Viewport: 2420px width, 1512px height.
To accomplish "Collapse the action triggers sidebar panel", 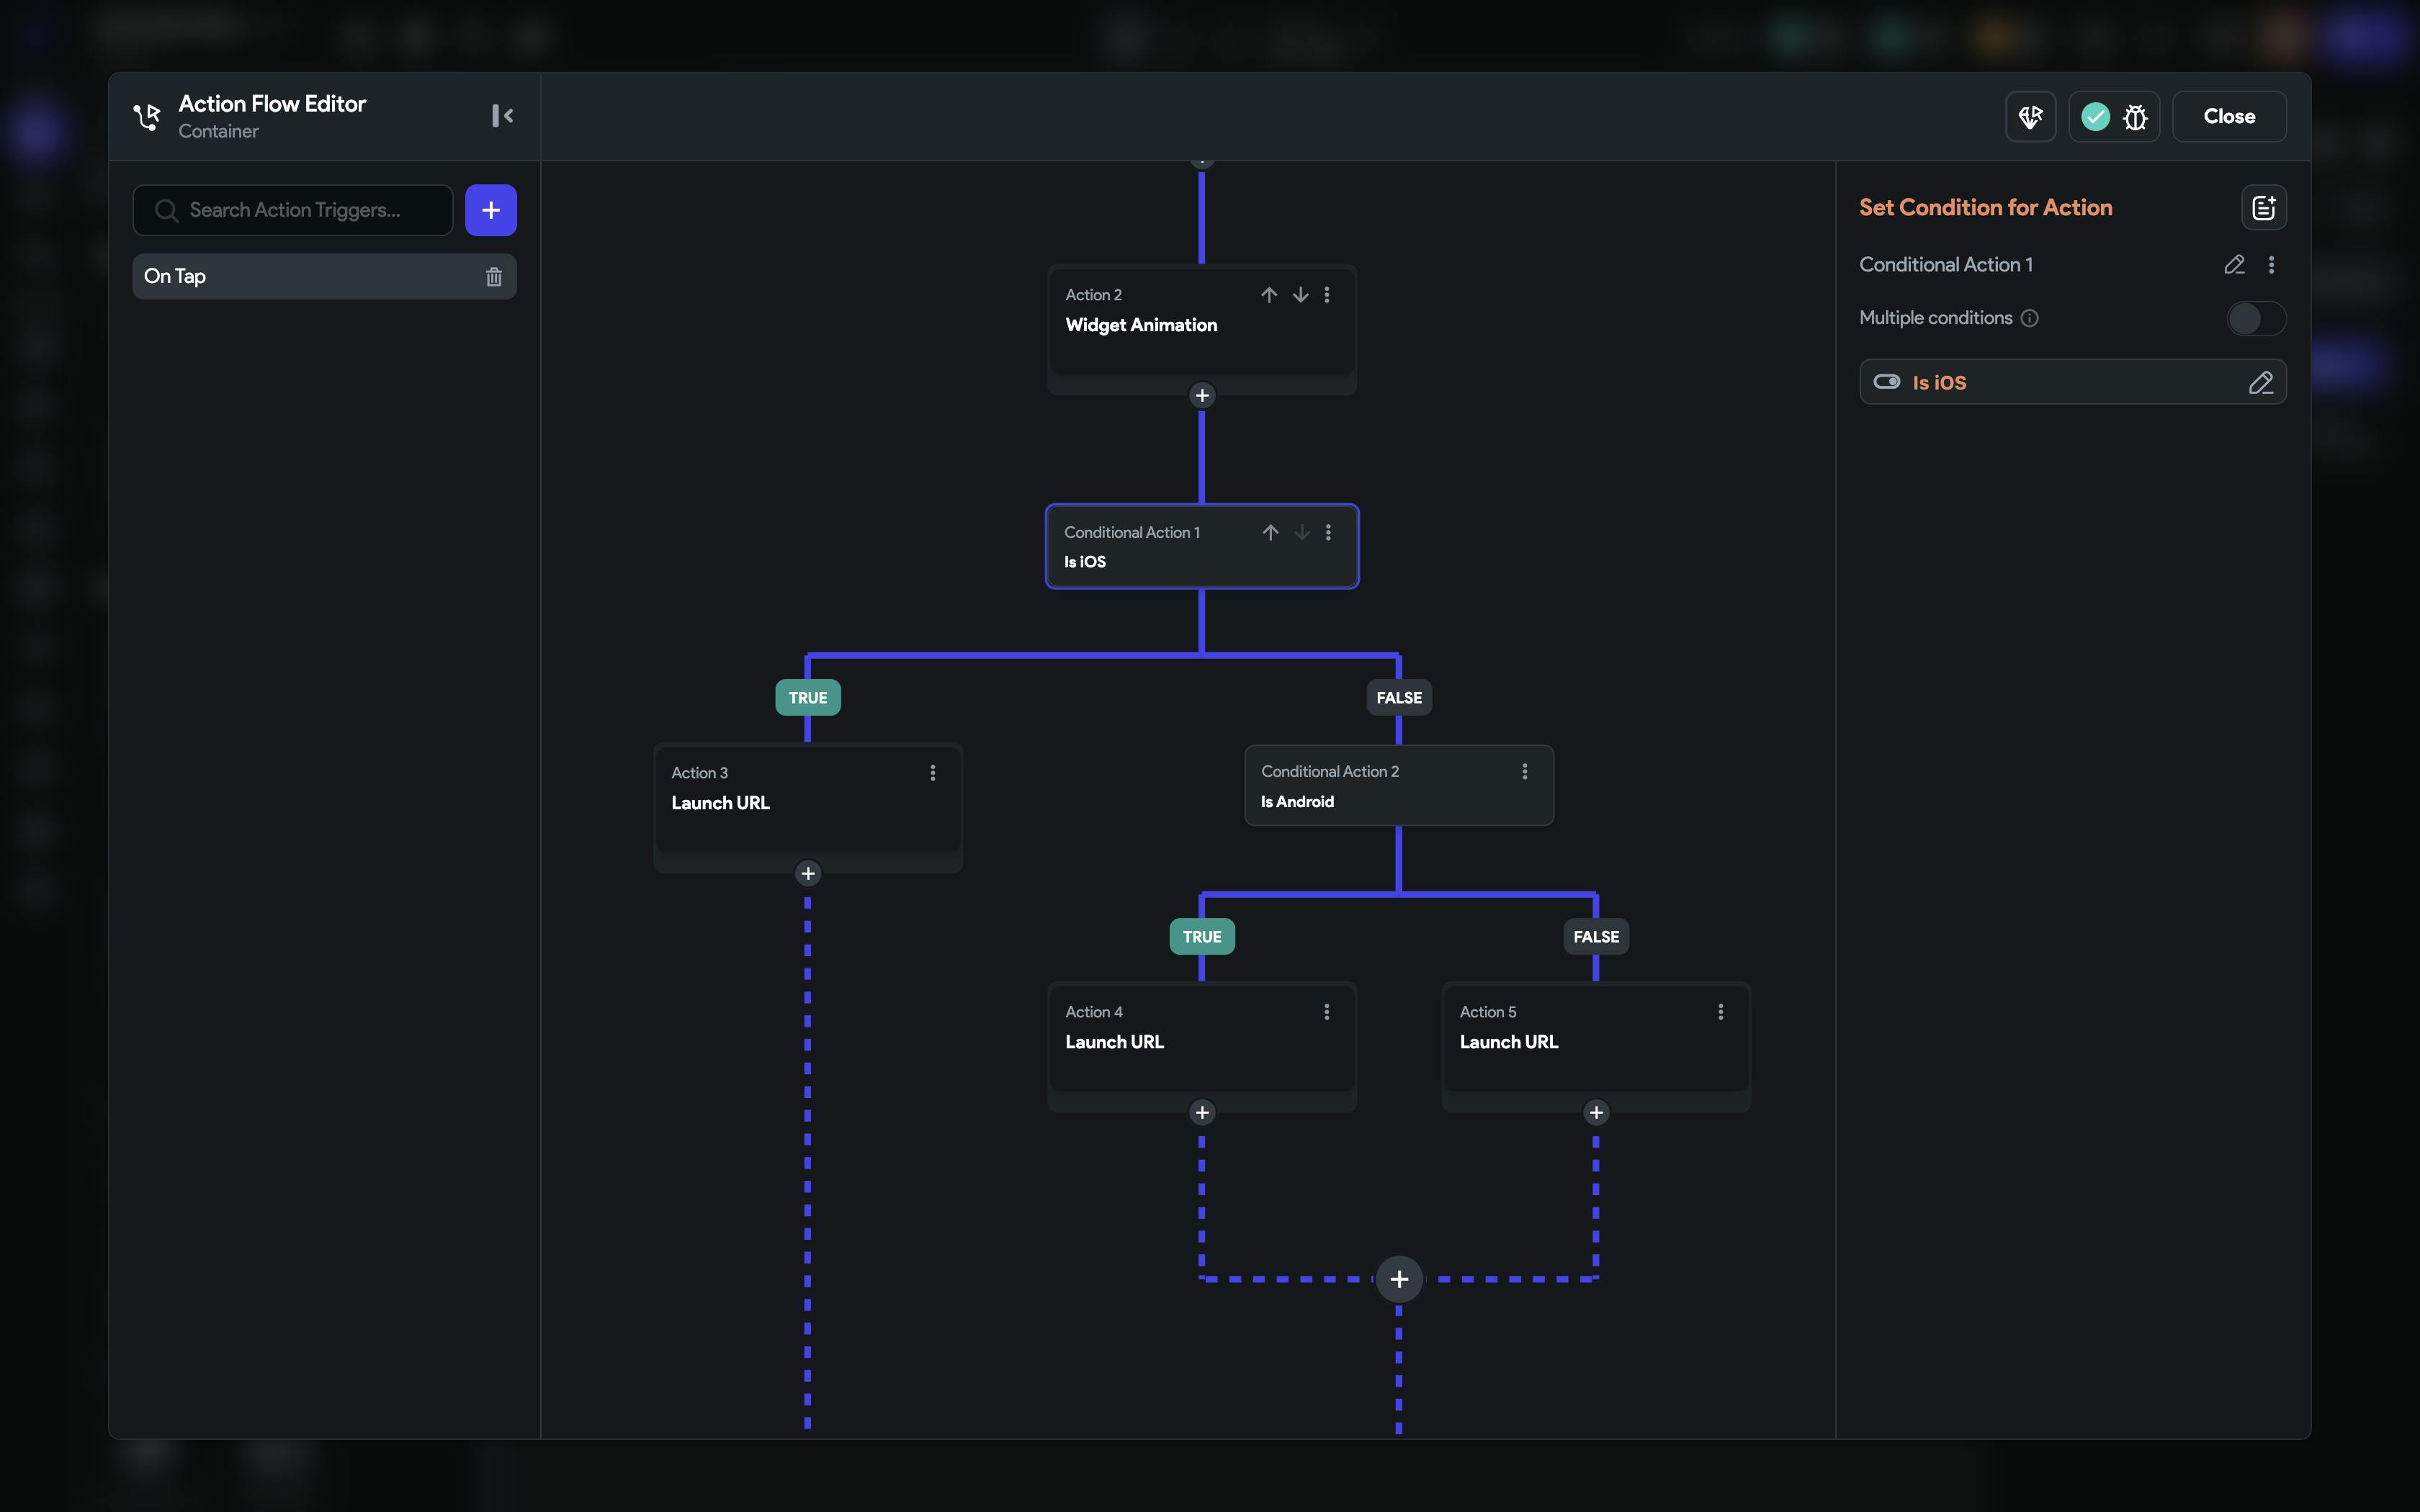I will coord(502,116).
